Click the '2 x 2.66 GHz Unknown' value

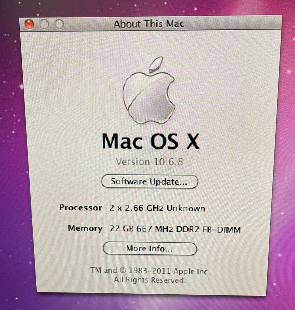pyautogui.click(x=157, y=208)
